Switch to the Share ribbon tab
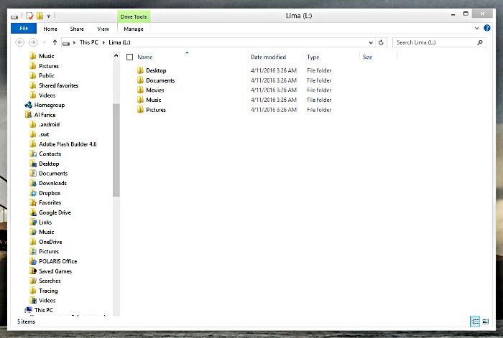Viewport: 503px width, 338px height. click(77, 29)
